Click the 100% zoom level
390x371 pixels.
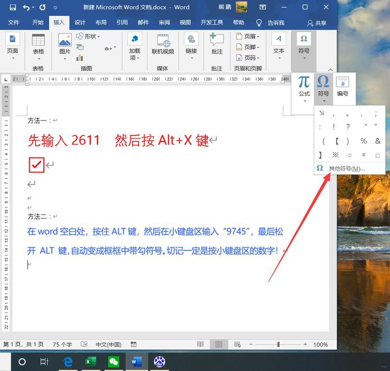pyautogui.click(x=320, y=345)
